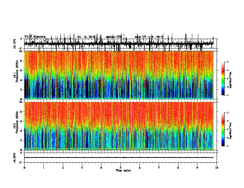Click the "10" kHz tick of ch.2 spectrogram
244x188 pixels.
21,102
